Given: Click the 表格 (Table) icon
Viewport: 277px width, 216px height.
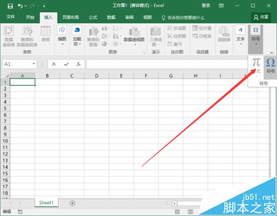Looking at the screenshot, I should (x=45, y=34).
